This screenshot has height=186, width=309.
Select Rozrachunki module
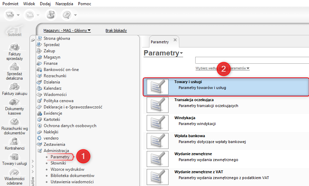point(55,76)
